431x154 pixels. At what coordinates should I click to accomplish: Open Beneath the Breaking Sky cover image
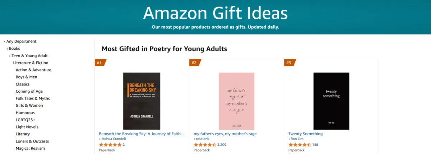click(142, 101)
